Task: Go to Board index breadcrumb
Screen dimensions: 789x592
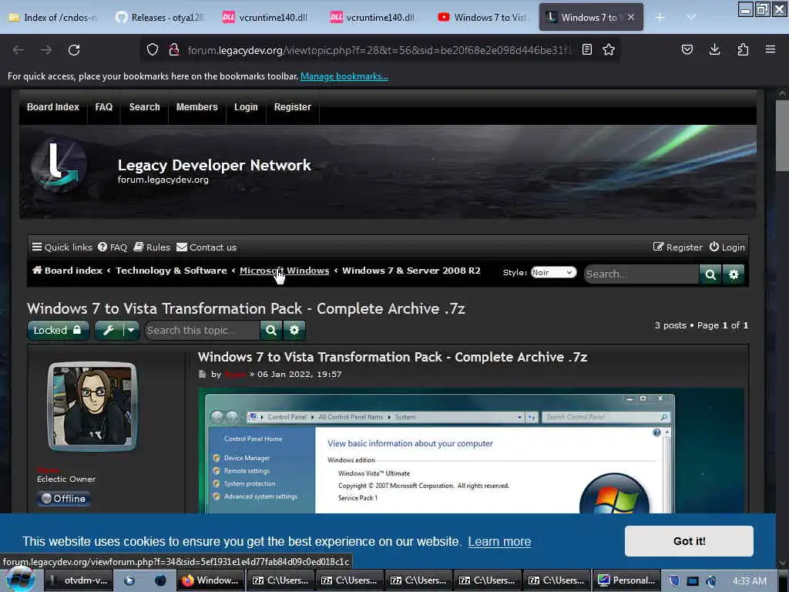Action: coord(68,271)
